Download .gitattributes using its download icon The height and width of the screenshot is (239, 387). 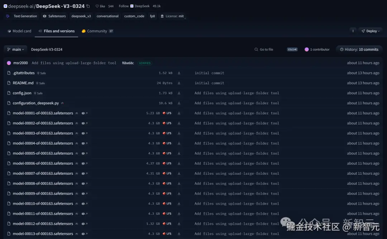coord(179,73)
